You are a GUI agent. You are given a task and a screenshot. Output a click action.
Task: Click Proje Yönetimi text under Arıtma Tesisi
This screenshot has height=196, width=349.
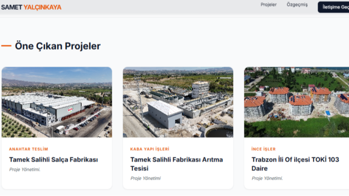(x=146, y=178)
